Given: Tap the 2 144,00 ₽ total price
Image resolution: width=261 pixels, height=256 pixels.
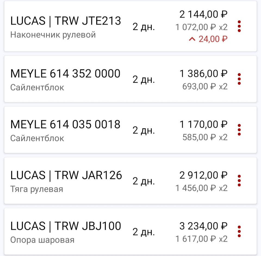Looking at the screenshot, I should point(203,14).
